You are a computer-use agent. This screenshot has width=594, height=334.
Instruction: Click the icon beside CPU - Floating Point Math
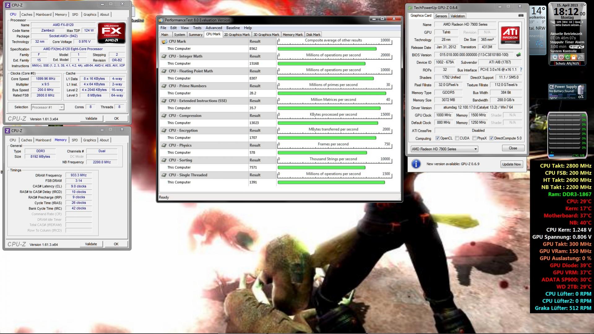pyautogui.click(x=164, y=71)
